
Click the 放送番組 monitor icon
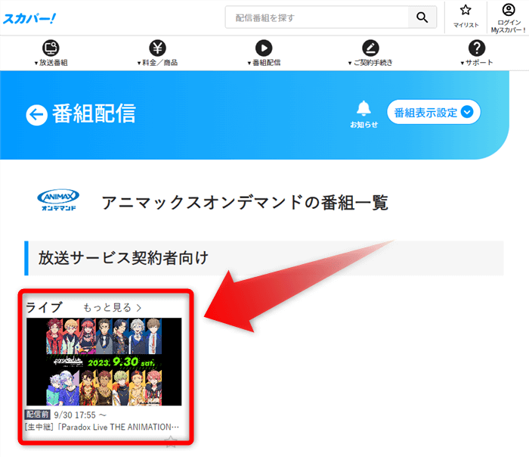click(51, 48)
